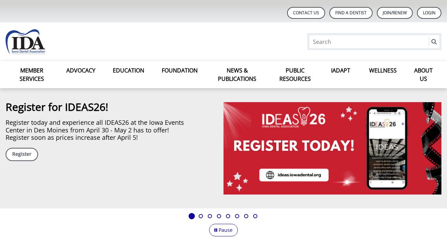Click JOIN/RENEW at the top
Screen dimensions: 447x251
[x=395, y=13]
